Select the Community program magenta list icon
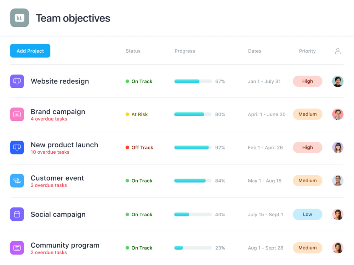 coord(17,248)
